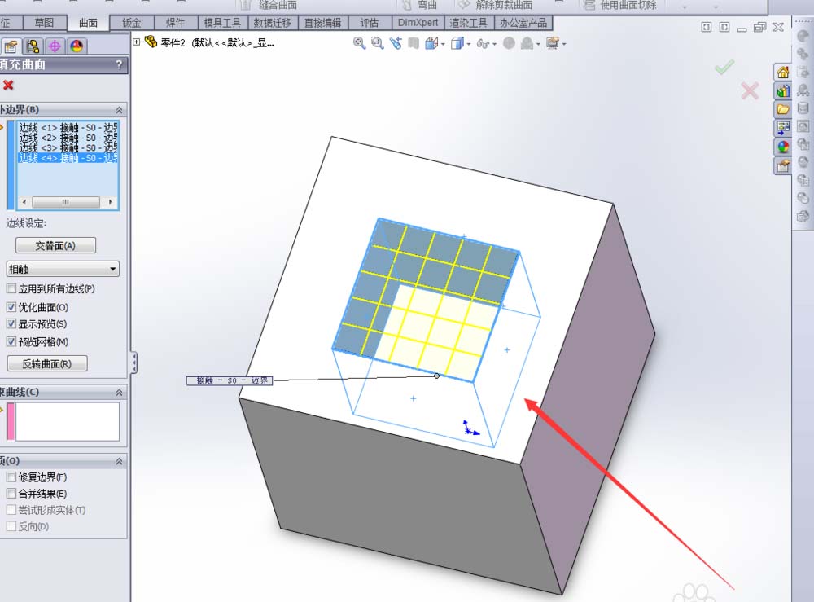This screenshot has height=602, width=814.
Task: Click the Hide/Show Items glasses icon
Action: 483,44
